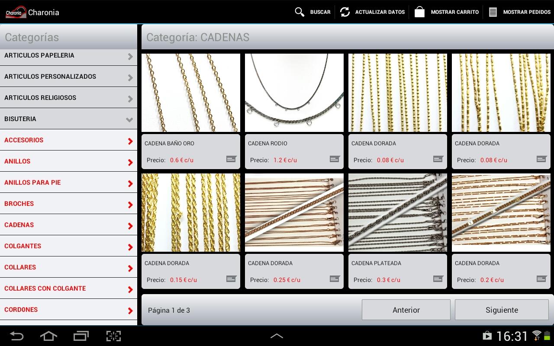Tap the red arrow next to Broches
This screenshot has width=554, height=346.
pos(130,205)
